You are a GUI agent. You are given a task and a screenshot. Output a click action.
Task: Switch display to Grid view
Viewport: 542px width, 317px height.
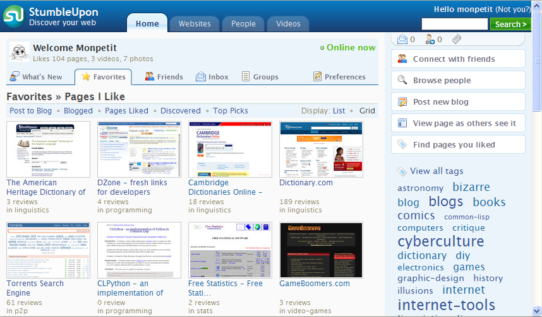tap(367, 111)
